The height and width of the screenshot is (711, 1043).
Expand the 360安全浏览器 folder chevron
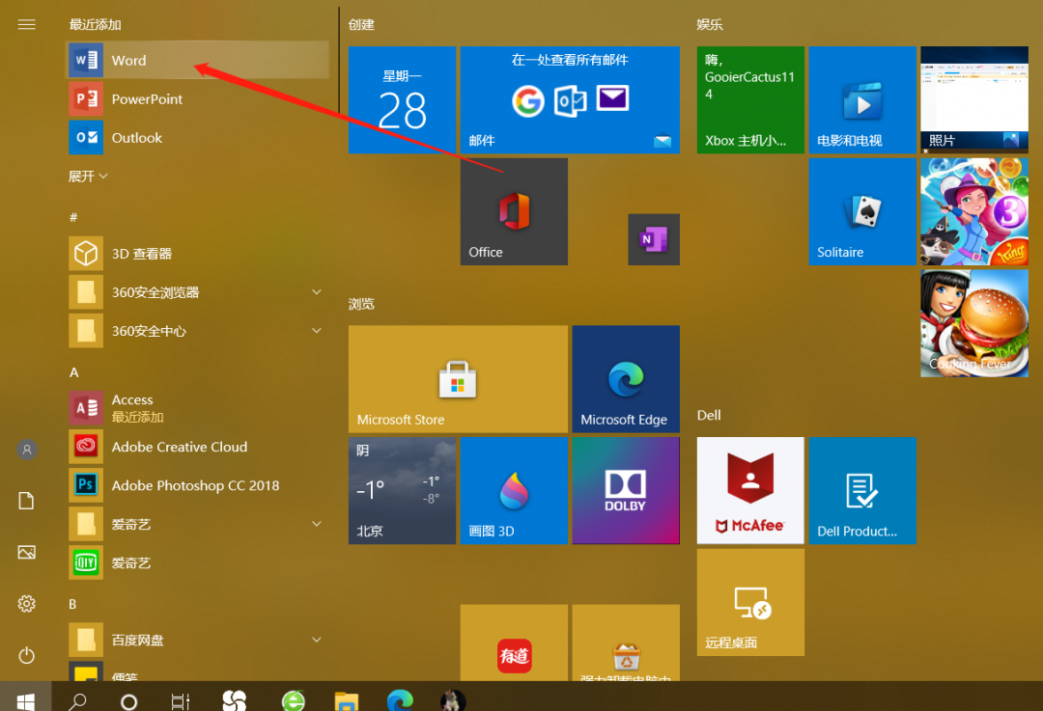pyautogui.click(x=317, y=291)
